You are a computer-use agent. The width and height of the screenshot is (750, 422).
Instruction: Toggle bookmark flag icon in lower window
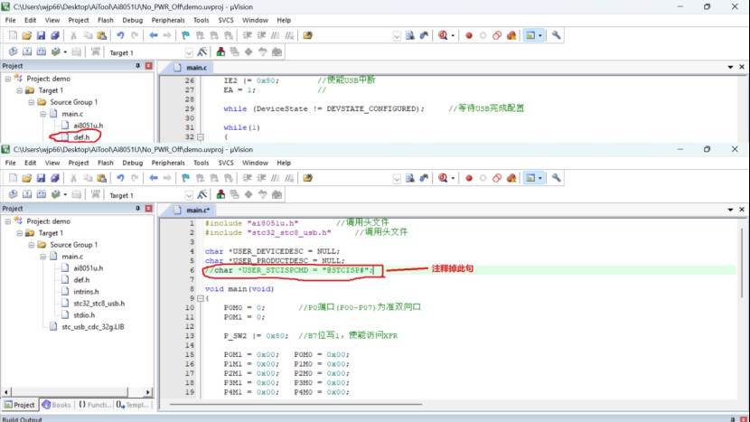[185, 178]
